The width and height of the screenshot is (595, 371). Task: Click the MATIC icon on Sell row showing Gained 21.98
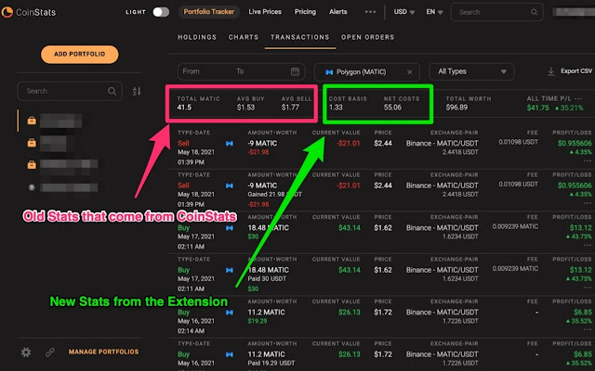point(230,185)
